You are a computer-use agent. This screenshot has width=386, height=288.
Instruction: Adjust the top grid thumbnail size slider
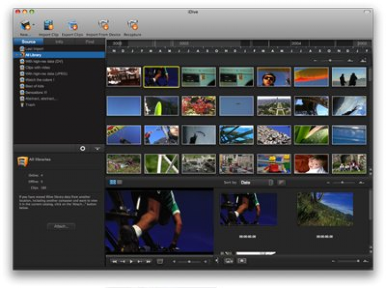tap(330, 60)
